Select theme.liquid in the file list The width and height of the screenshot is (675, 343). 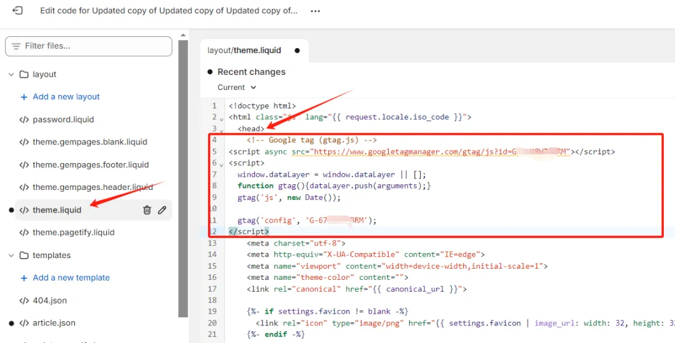click(x=57, y=210)
